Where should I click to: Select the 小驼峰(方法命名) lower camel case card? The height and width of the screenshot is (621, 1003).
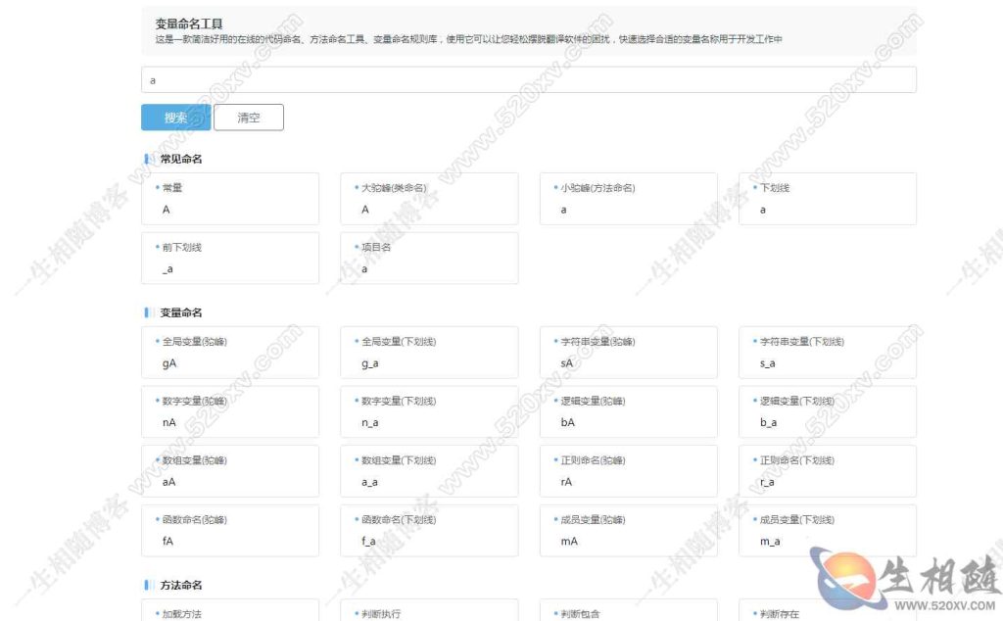(628, 198)
